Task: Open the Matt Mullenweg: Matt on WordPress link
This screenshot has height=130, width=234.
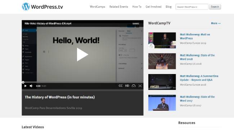Action: click(195, 36)
